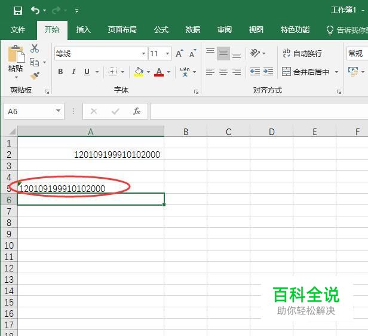The image size is (368, 336).
Task: Open clipboard pane dialog launcher
Action: click(x=47, y=92)
